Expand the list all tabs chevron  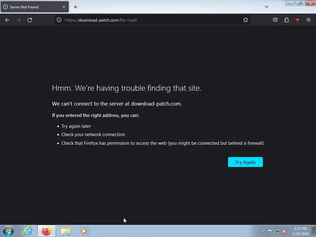(266, 7)
